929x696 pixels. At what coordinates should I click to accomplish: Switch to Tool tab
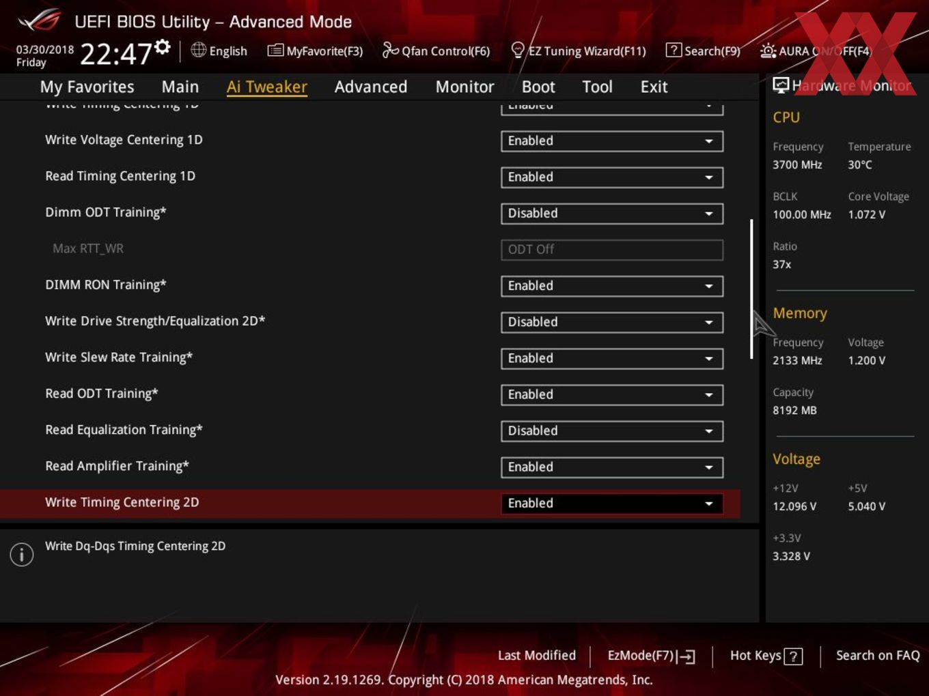[597, 87]
